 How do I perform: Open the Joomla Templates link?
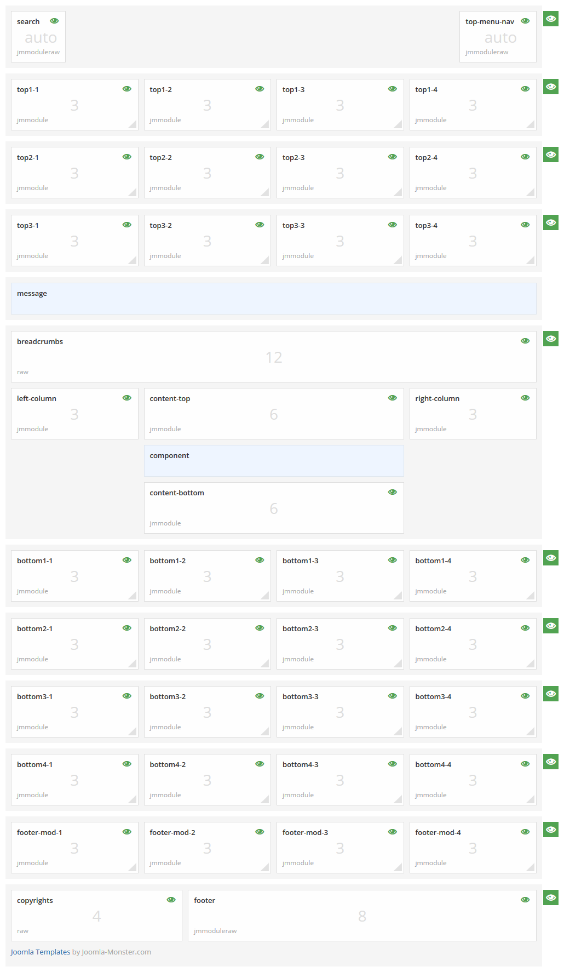[x=41, y=952]
